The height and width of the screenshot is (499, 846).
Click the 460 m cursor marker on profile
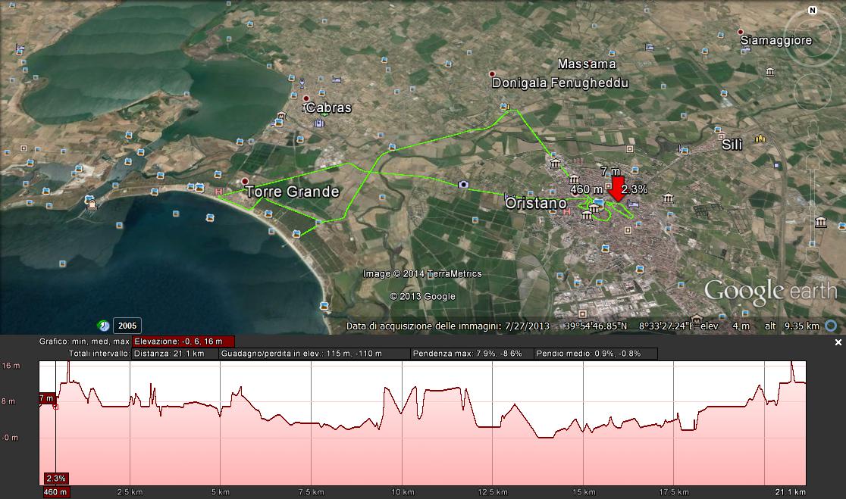pos(55,492)
